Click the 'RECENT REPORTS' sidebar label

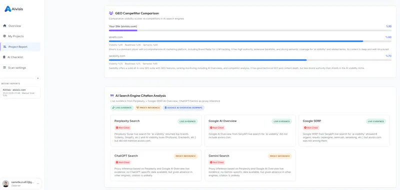(10, 83)
